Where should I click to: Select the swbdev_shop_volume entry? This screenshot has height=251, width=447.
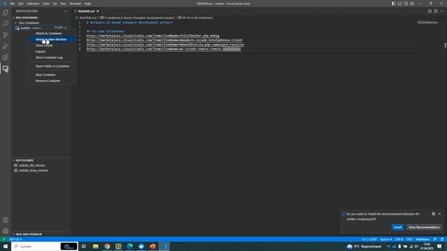click(x=33, y=170)
